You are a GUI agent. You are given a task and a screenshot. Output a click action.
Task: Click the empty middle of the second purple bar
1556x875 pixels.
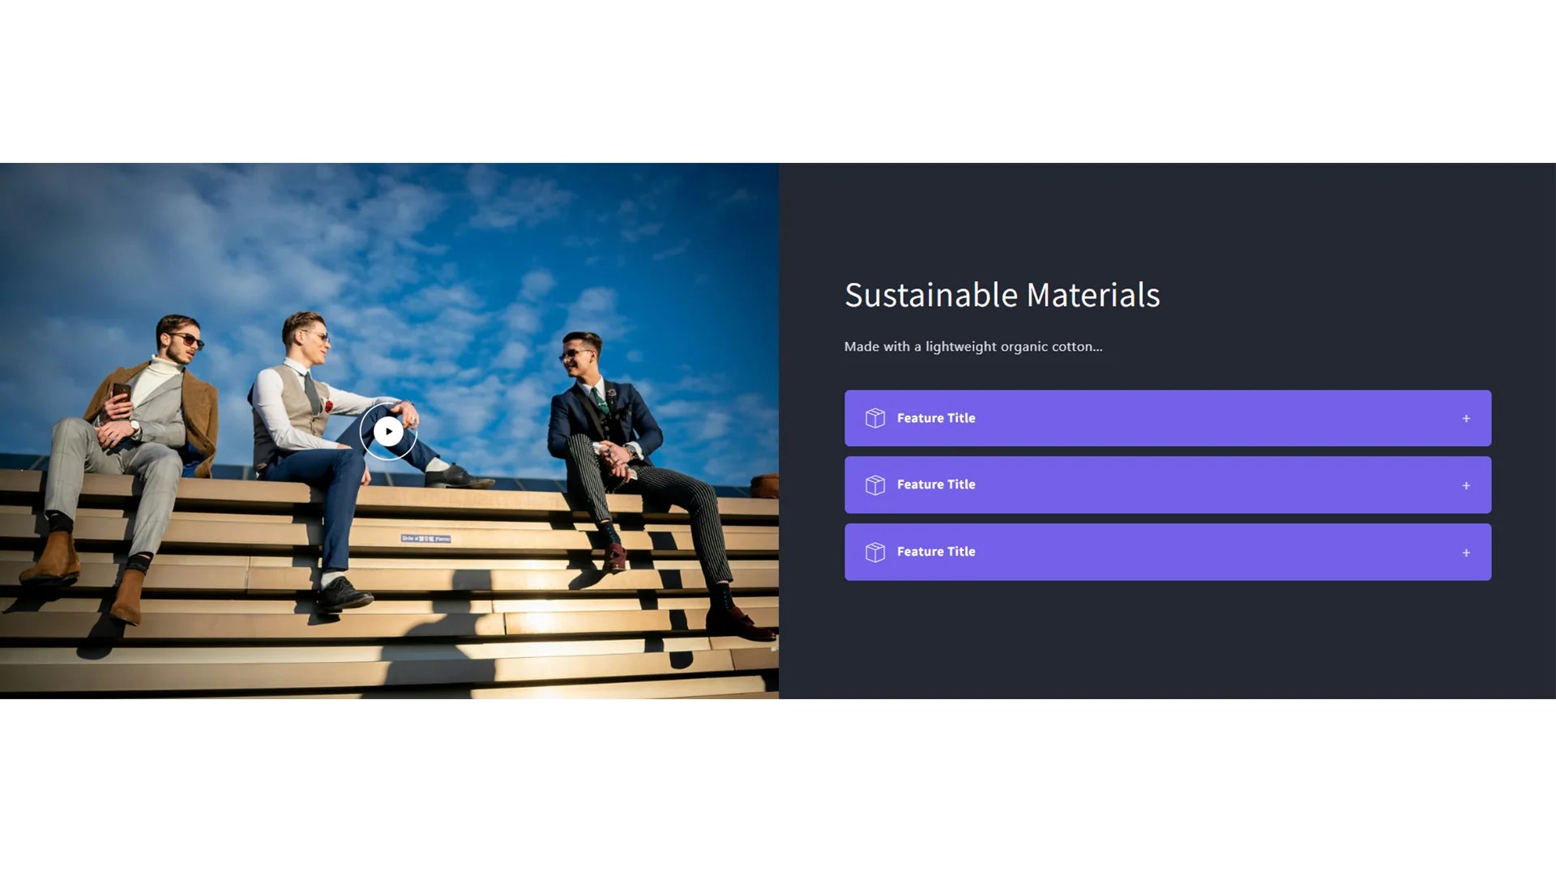(x=1216, y=484)
